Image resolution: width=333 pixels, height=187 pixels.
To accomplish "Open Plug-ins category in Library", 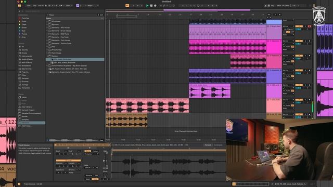I will [24, 72].
